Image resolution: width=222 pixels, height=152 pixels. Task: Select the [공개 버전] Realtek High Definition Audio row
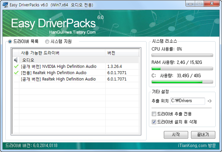(x=76, y=79)
